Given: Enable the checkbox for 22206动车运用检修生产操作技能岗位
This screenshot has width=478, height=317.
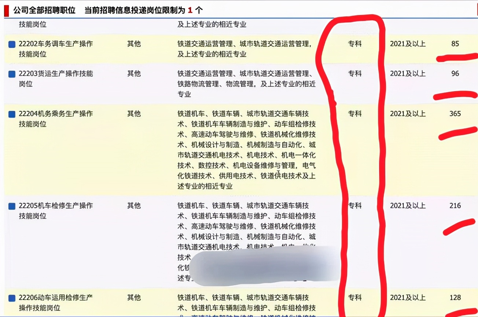Looking at the screenshot, I should tap(12, 298).
